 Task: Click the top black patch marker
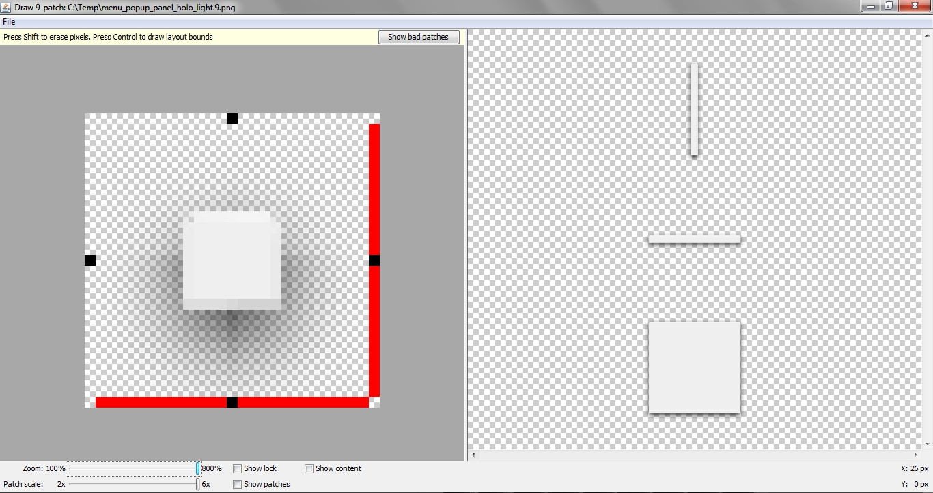click(x=232, y=119)
